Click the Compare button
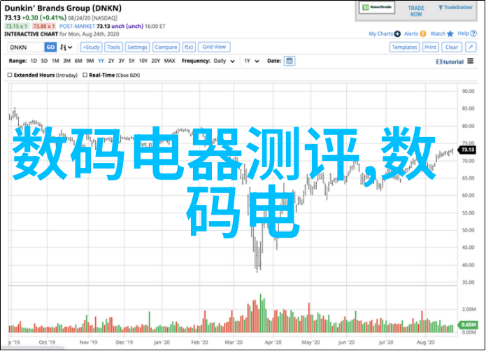The width and height of the screenshot is (486, 351). 166,47
